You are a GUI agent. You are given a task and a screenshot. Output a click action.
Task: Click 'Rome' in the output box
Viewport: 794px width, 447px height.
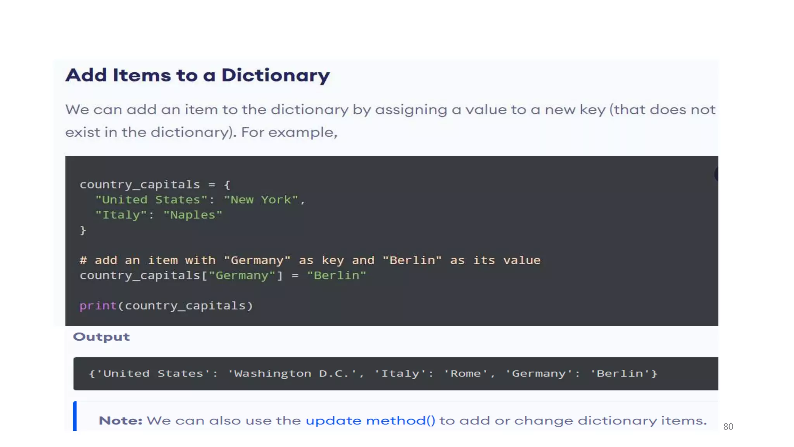coord(465,374)
